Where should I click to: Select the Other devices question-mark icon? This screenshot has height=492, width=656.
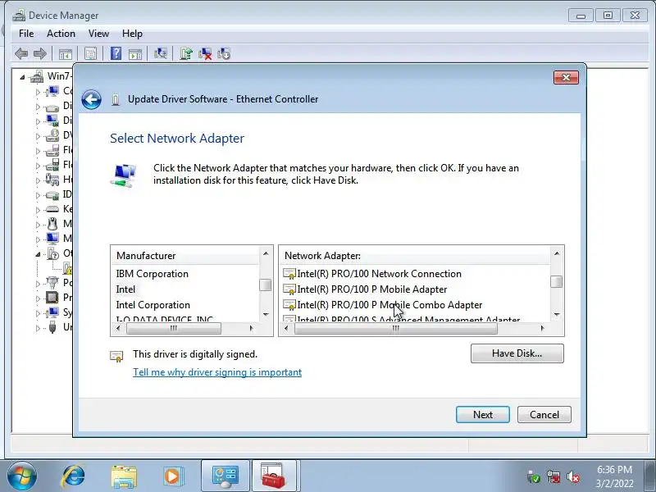(52, 253)
